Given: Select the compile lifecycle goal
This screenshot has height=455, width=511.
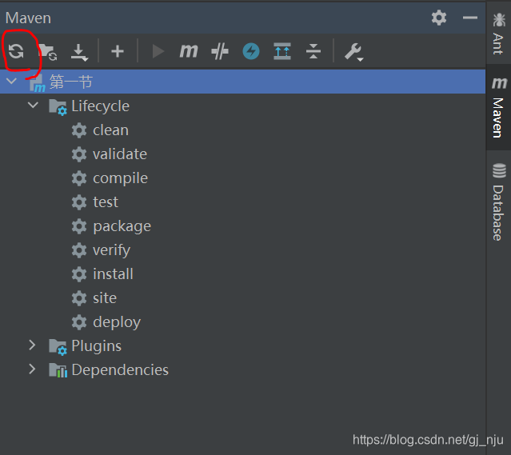Looking at the screenshot, I should click(120, 178).
